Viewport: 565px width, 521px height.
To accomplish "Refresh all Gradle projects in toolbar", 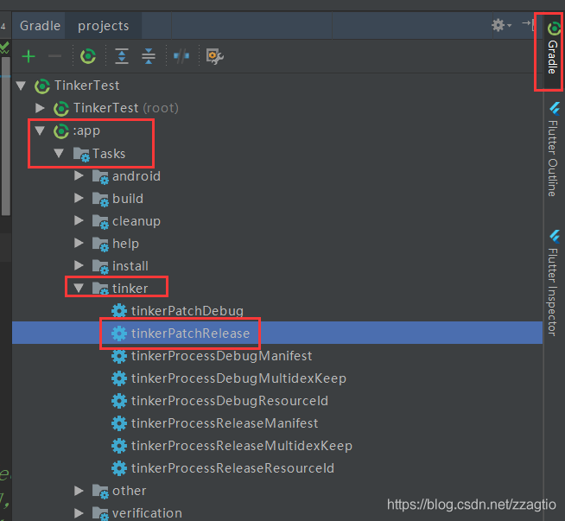I will (88, 56).
